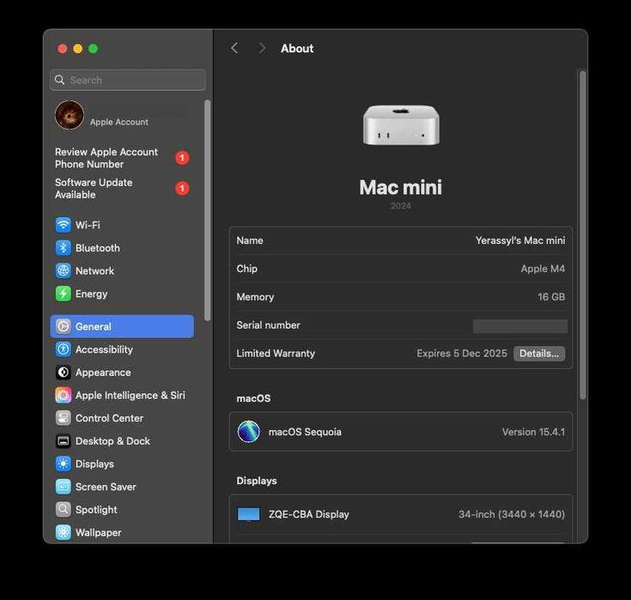
Task: Click the Apple Account avatar picture
Action: 70,115
